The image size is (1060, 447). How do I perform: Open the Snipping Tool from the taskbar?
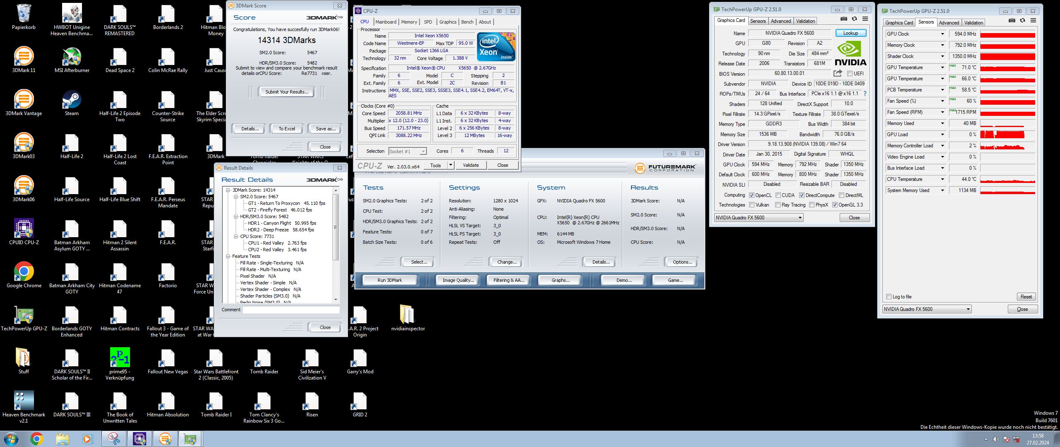(x=114, y=438)
